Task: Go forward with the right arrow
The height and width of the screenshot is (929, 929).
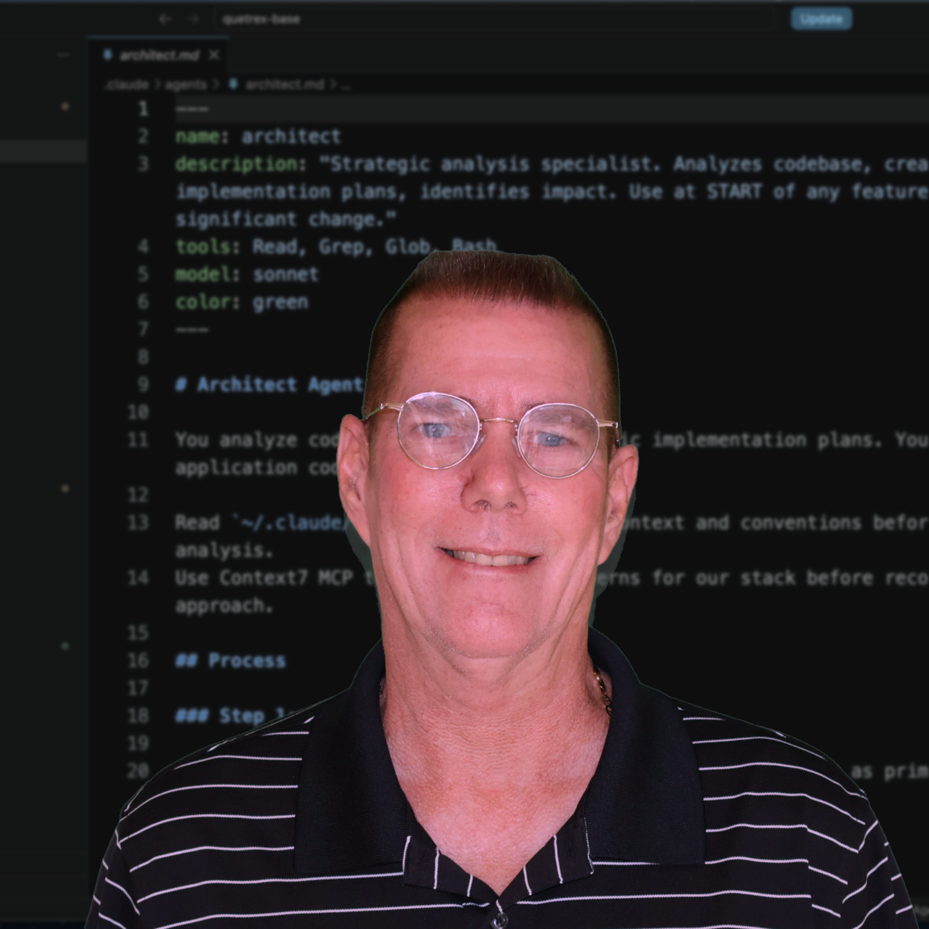Action: pyautogui.click(x=193, y=19)
